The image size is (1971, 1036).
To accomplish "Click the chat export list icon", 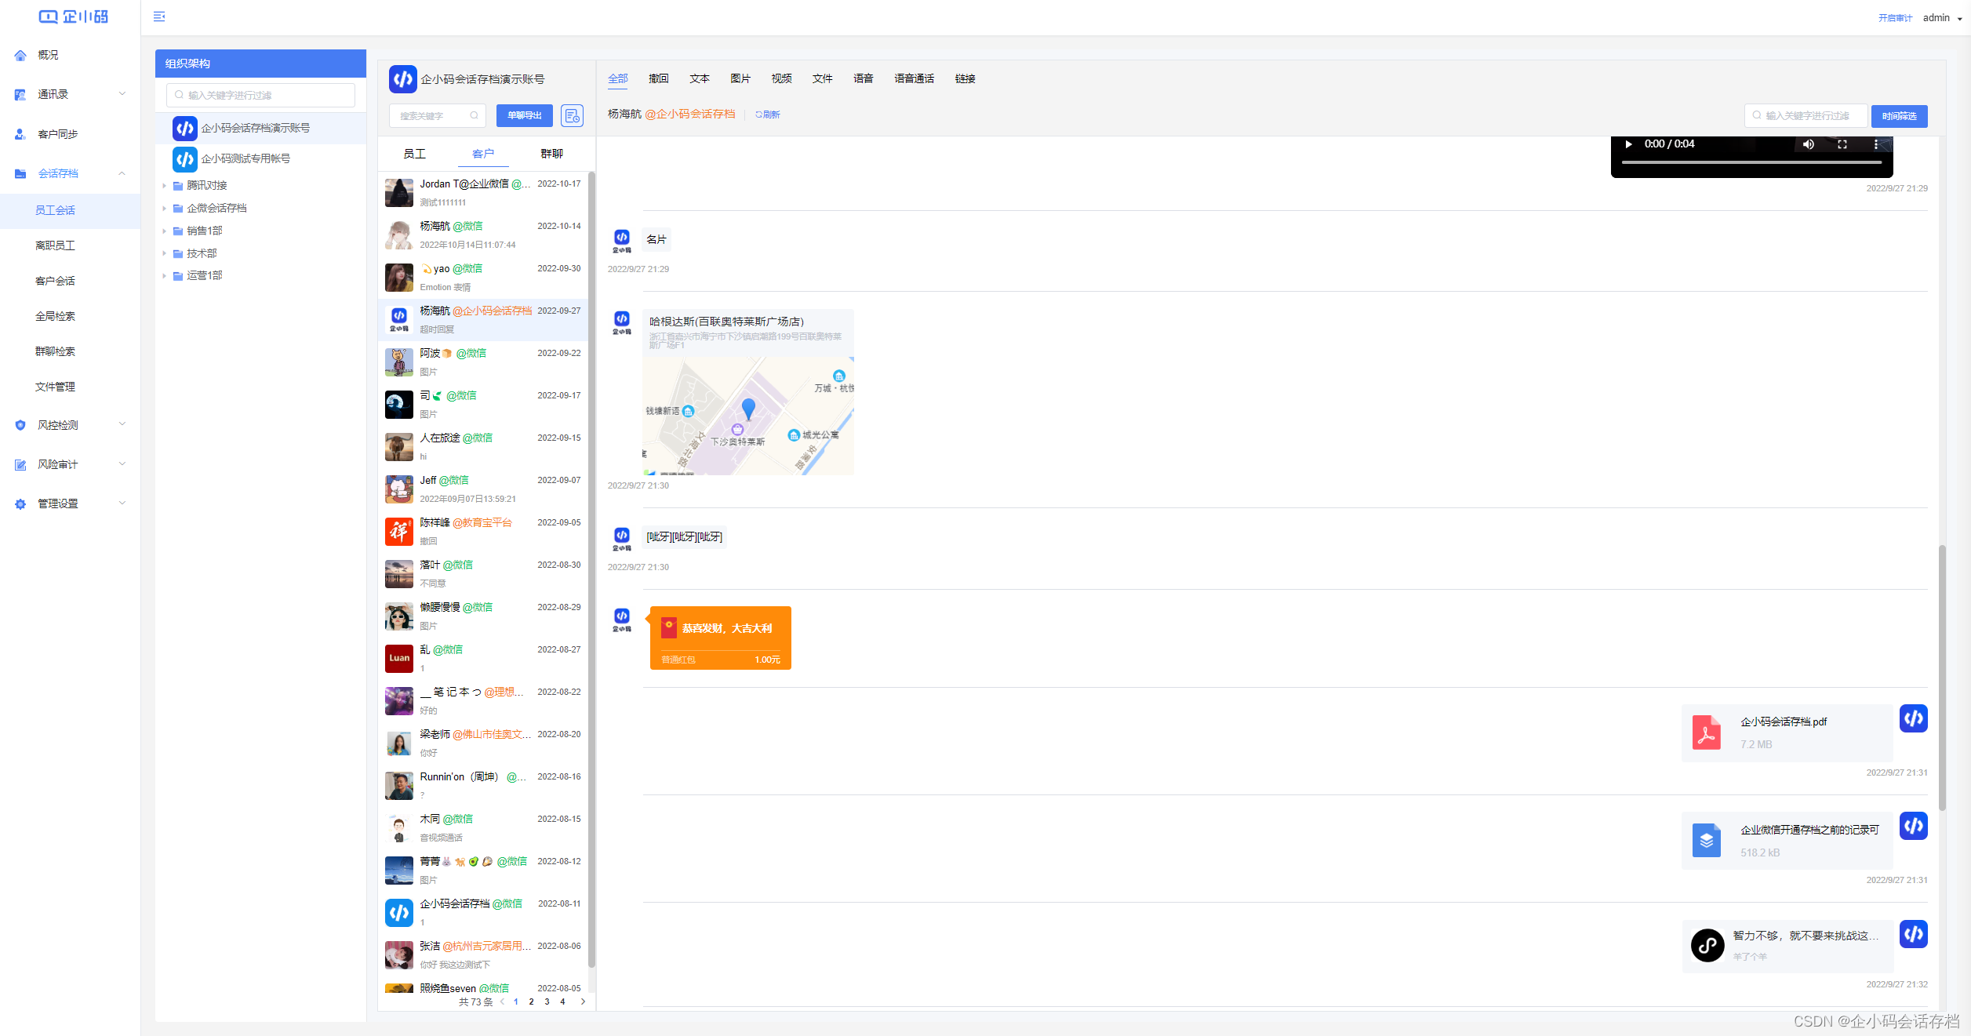I will pyautogui.click(x=572, y=116).
